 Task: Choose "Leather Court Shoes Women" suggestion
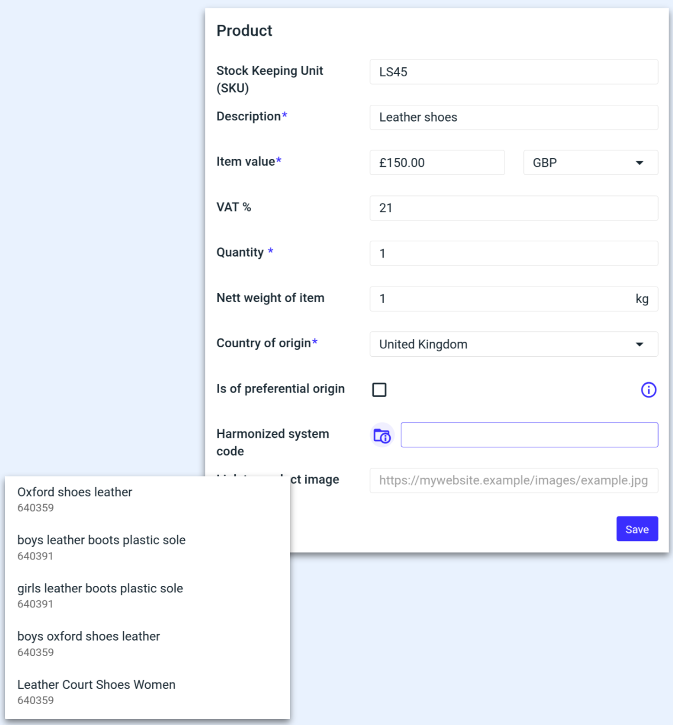[97, 685]
